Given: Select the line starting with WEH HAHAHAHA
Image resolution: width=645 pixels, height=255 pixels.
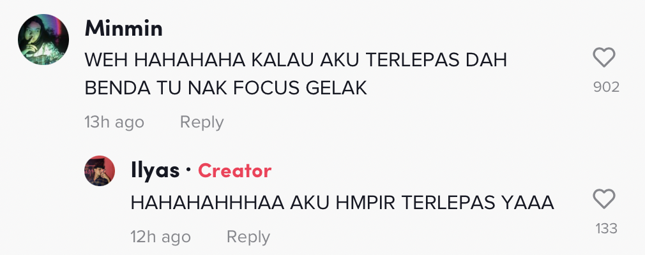Looking at the screenshot, I should pos(295,61).
